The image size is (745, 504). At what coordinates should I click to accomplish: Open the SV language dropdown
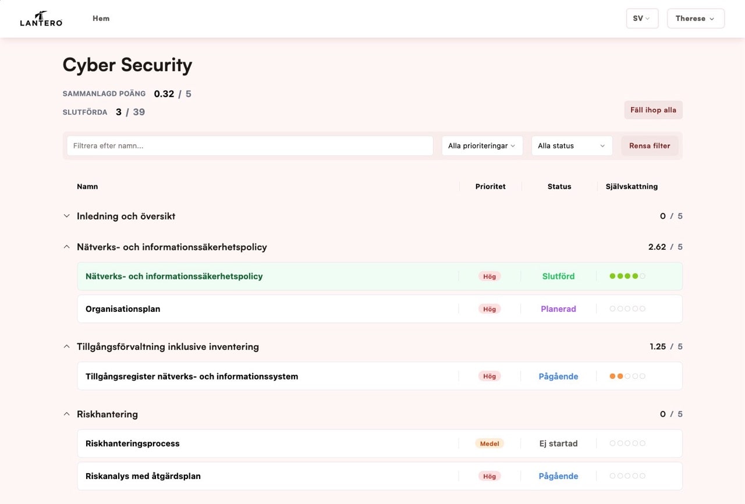(641, 19)
